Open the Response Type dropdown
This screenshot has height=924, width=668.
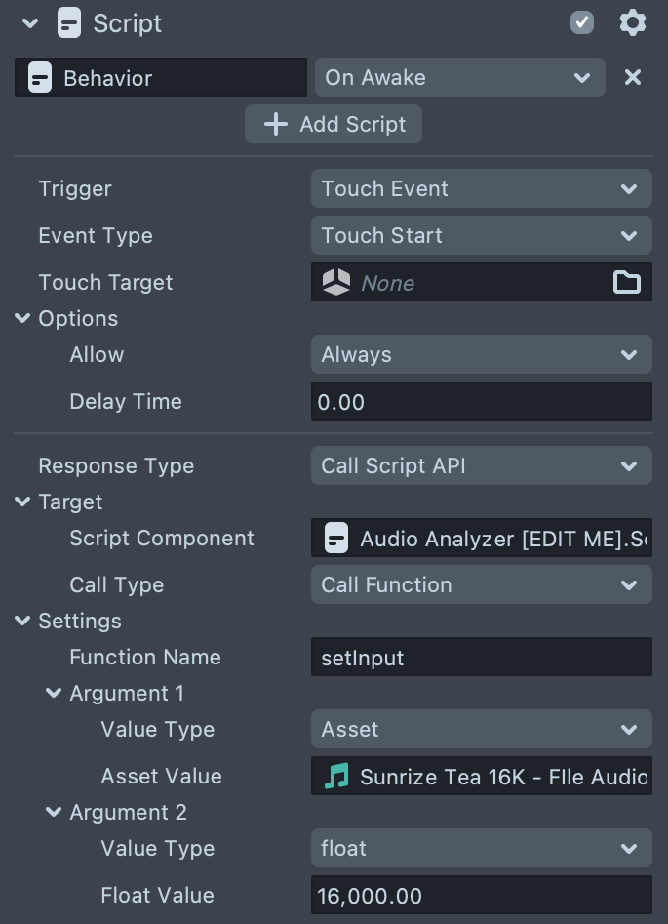tap(481, 465)
